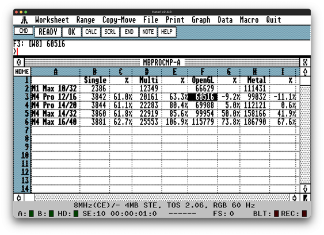Click the Hatari drive A LED
Image resolution: width=324 pixels, height=235 pixels.
(x=31, y=214)
